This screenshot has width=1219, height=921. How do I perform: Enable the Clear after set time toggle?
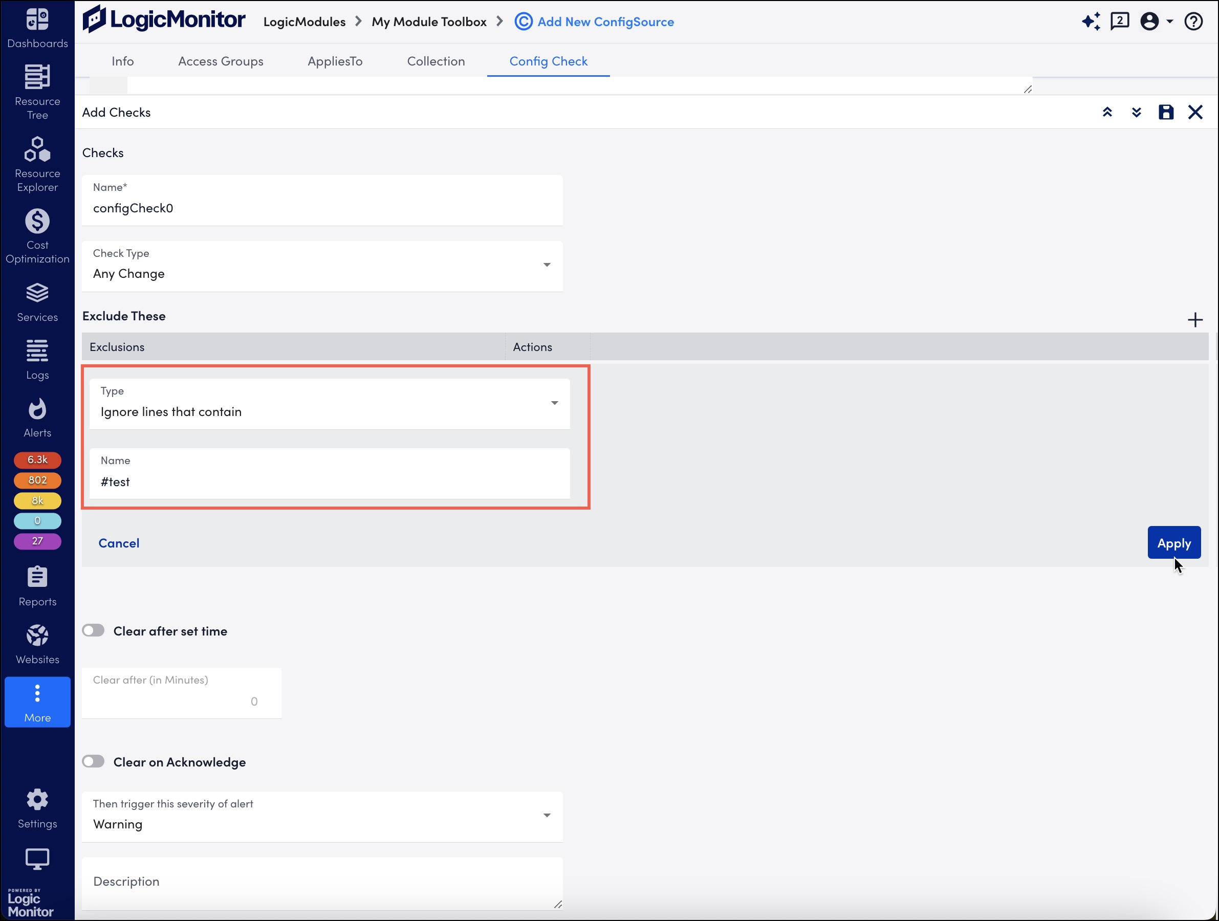click(x=93, y=630)
